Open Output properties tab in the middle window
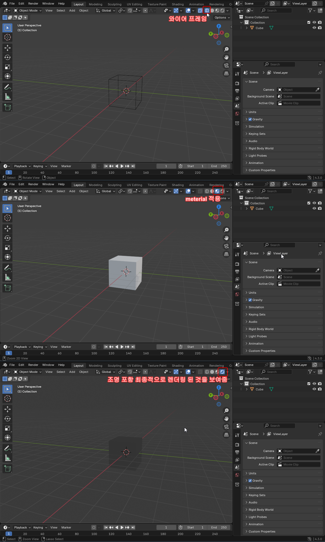The width and height of the screenshot is (325, 542). pyautogui.click(x=237, y=272)
